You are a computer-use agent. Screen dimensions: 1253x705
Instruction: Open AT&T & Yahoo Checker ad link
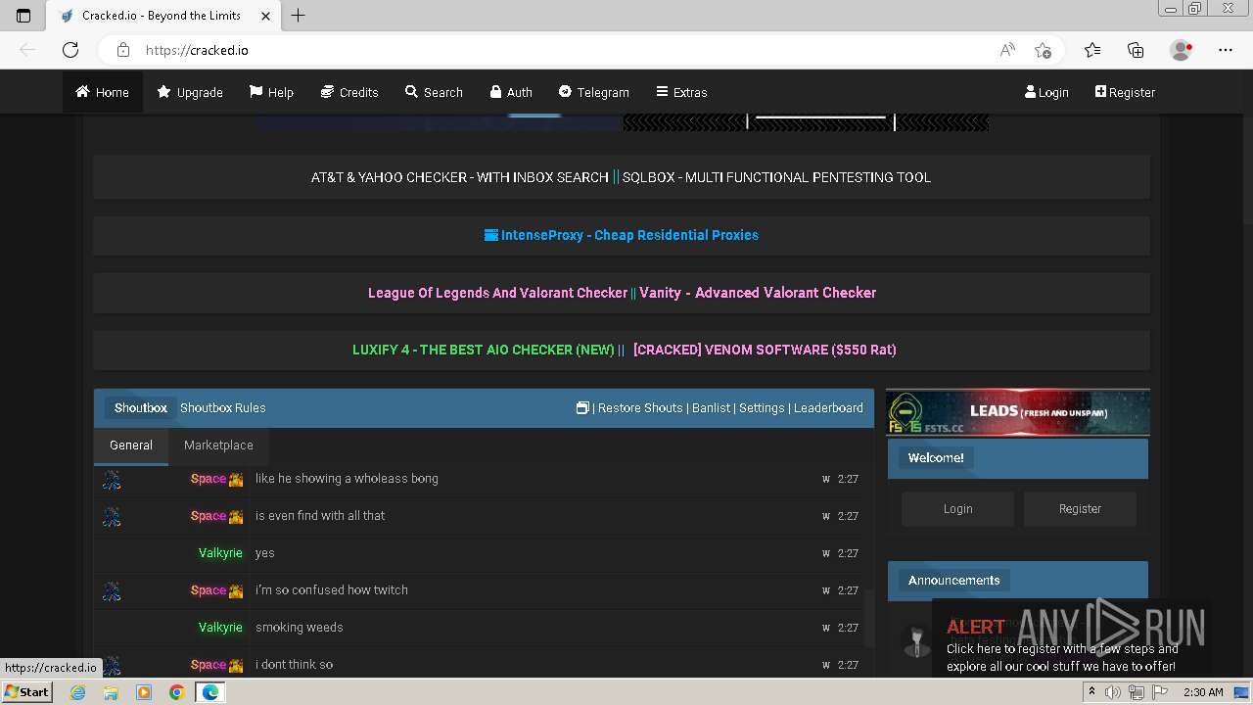[459, 177]
